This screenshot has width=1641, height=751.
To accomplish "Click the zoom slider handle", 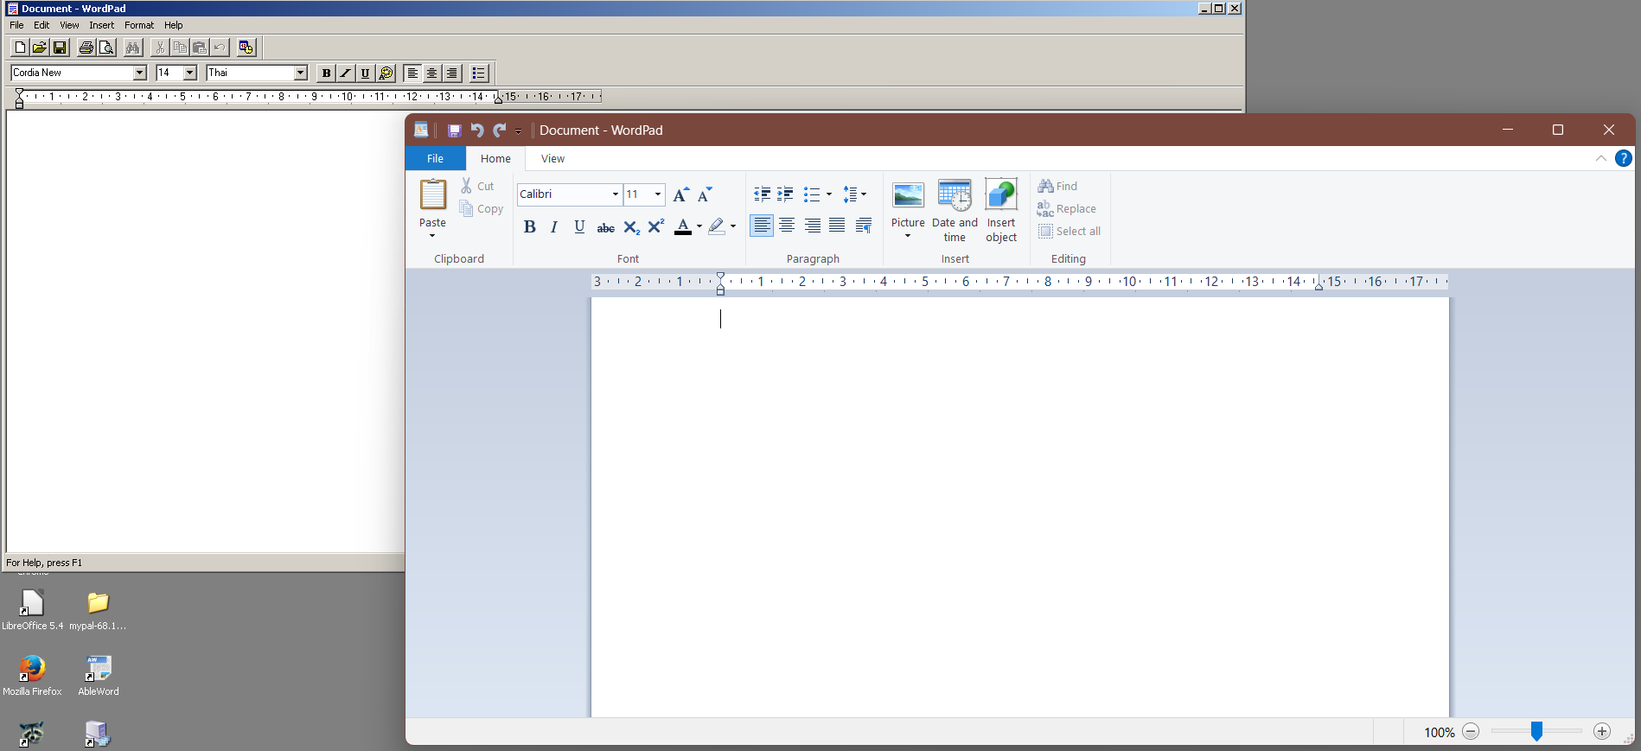I will pyautogui.click(x=1536, y=732).
